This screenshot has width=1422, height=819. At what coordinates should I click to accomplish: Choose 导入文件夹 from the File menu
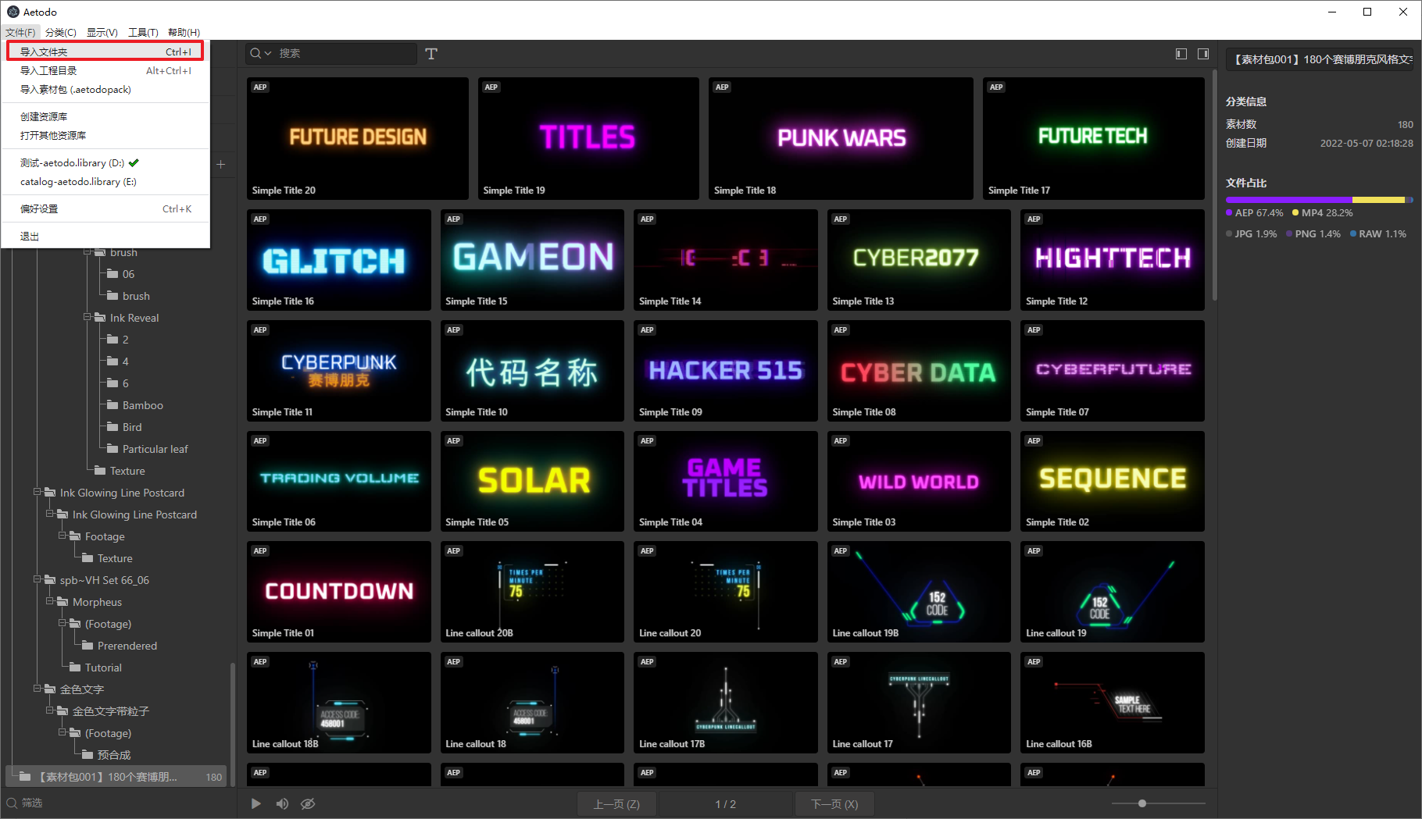point(105,52)
